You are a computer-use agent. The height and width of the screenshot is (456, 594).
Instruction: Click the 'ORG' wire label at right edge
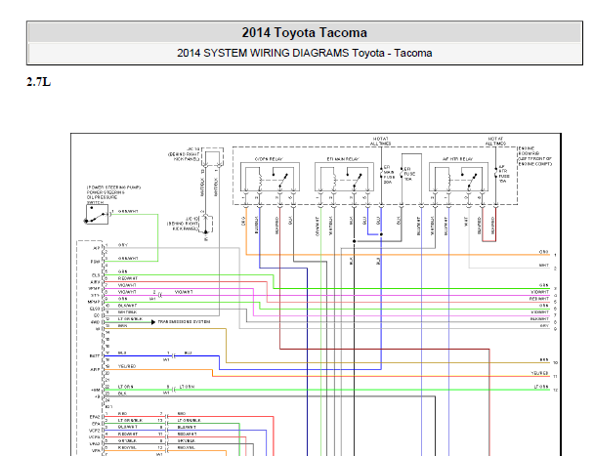click(544, 252)
